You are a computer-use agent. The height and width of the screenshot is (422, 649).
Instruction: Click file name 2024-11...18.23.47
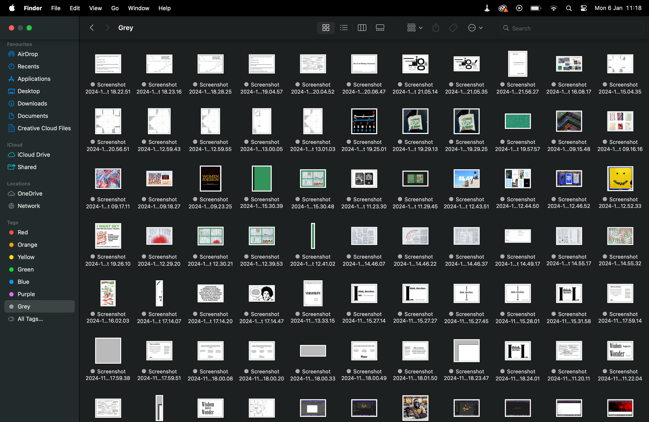click(x=466, y=379)
